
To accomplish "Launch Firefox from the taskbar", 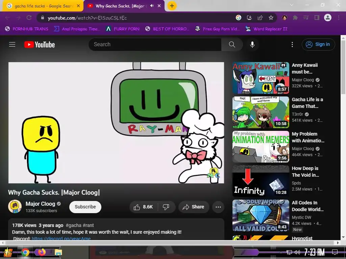I will click(x=42, y=252).
